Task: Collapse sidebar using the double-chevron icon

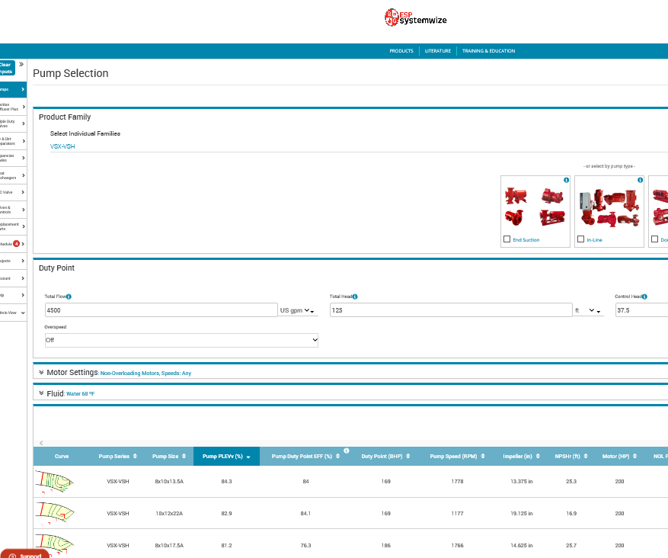Action: pos(21,64)
